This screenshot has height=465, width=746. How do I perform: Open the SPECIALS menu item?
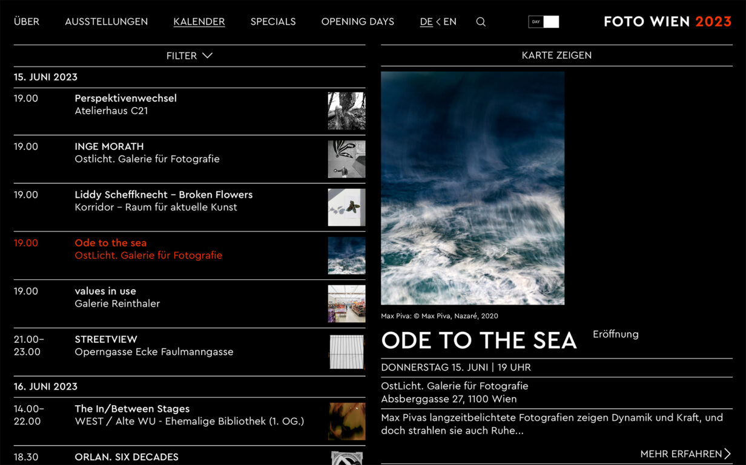point(273,22)
